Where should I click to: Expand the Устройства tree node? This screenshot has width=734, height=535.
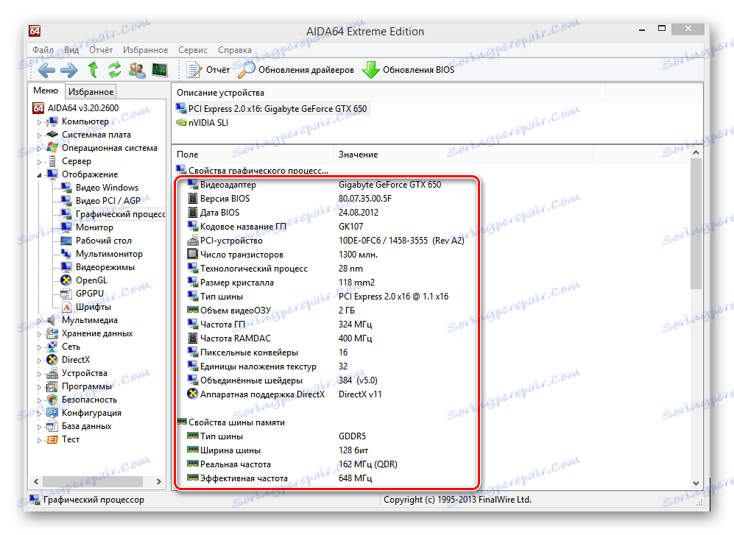coord(40,374)
